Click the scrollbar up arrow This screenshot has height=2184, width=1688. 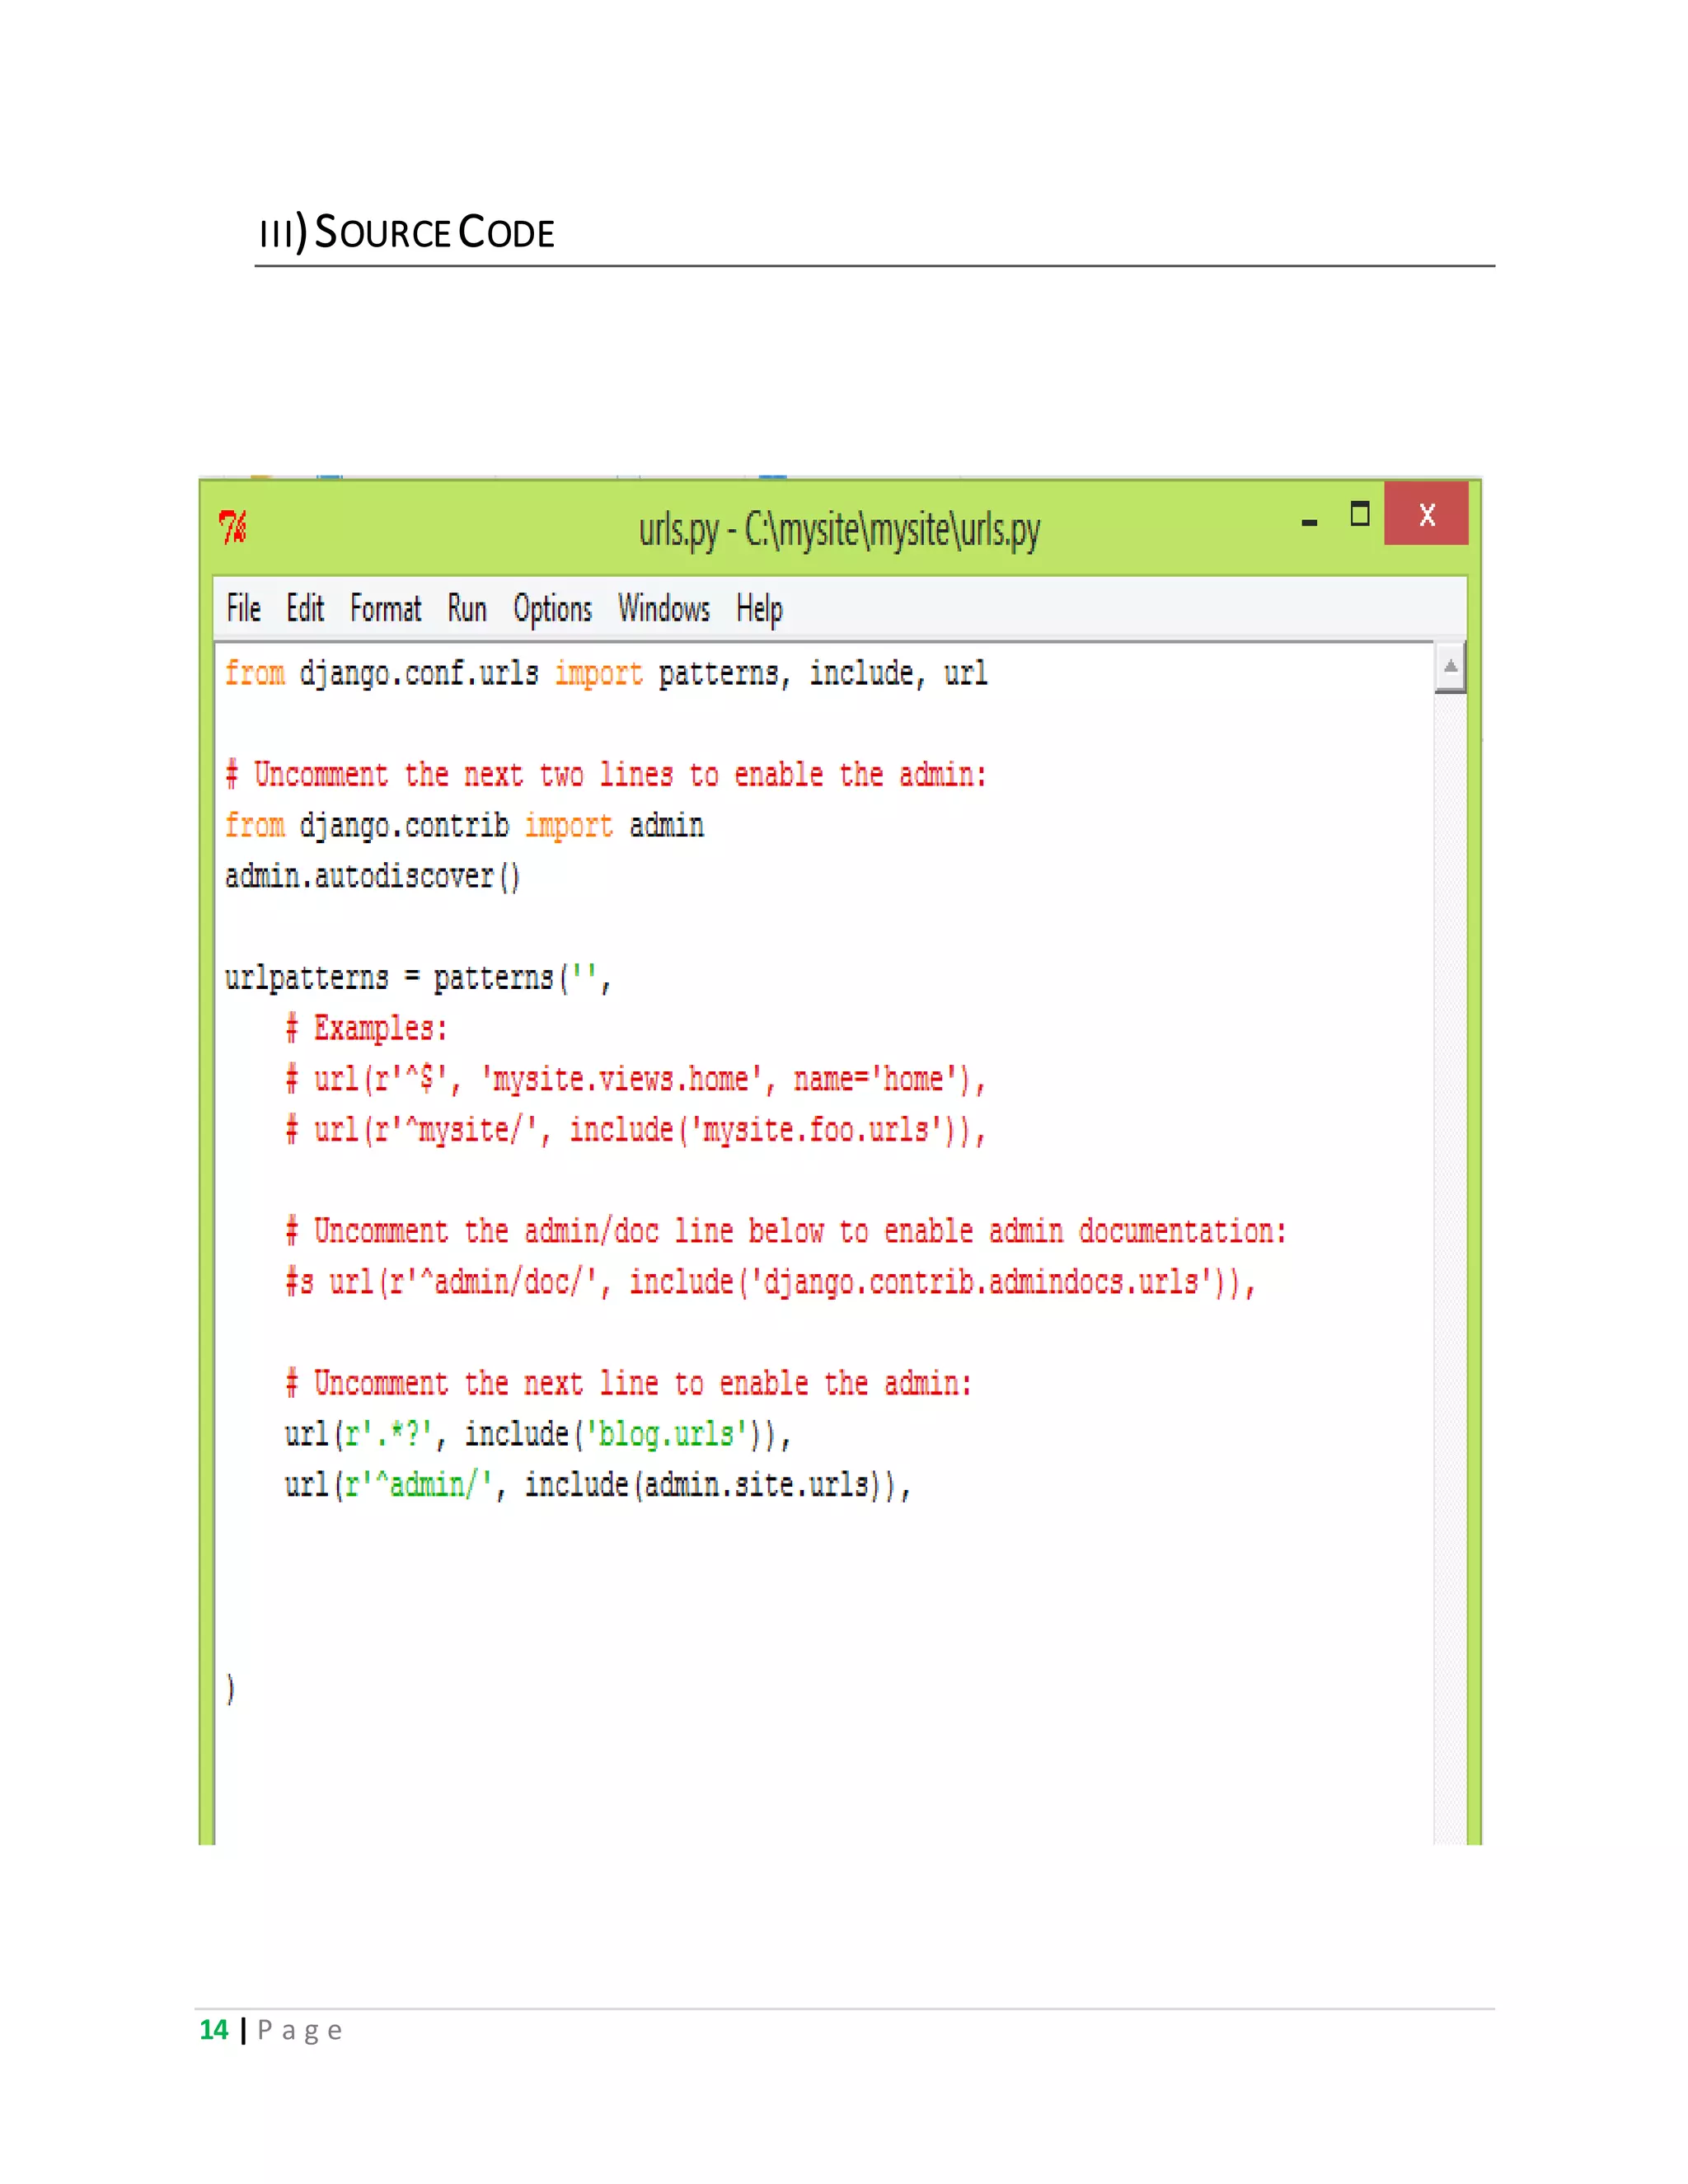point(1449,667)
